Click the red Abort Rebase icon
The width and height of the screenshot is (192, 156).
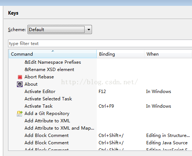click(20, 77)
